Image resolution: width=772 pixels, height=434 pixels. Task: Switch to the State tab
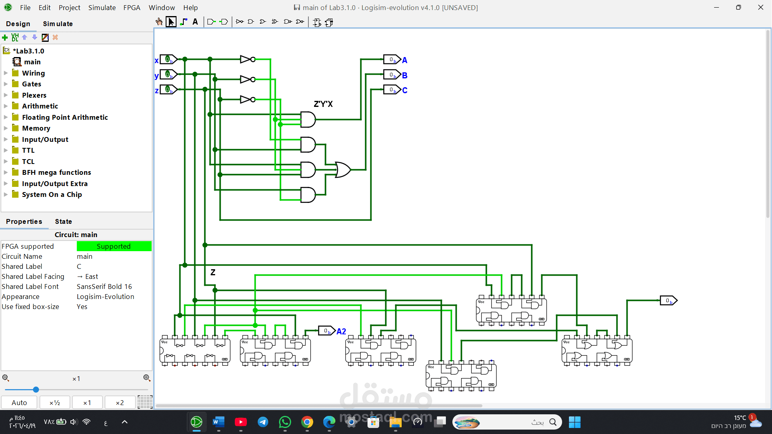point(64,221)
